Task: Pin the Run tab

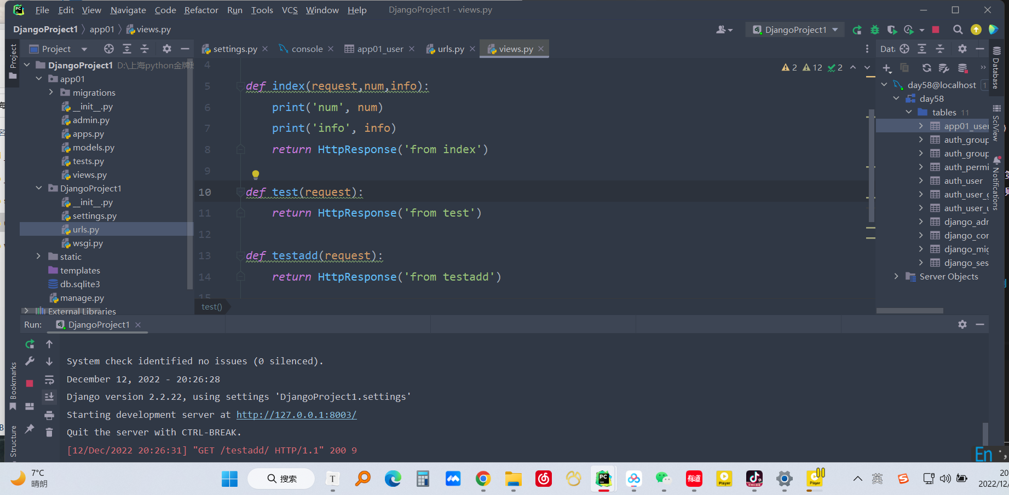Action: pos(30,429)
